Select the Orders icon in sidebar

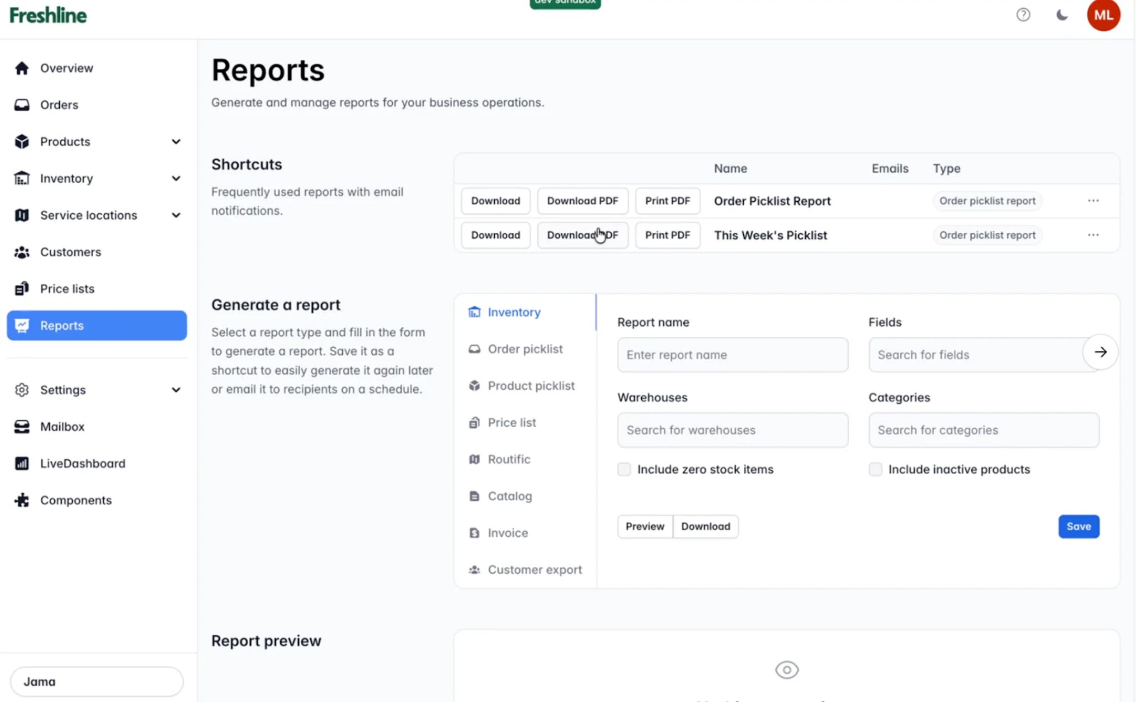(x=22, y=105)
